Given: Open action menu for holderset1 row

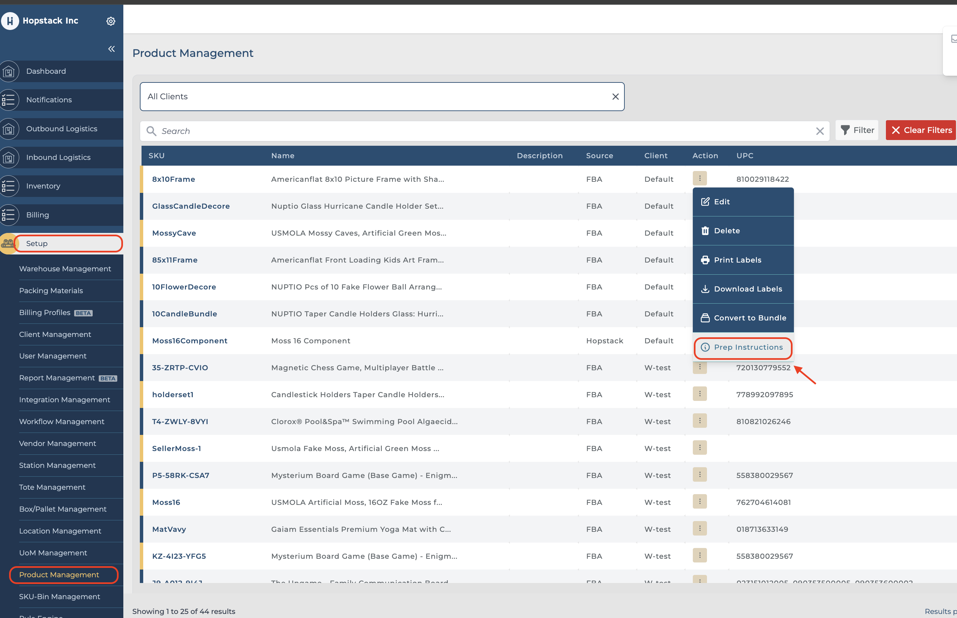Looking at the screenshot, I should click(x=699, y=394).
